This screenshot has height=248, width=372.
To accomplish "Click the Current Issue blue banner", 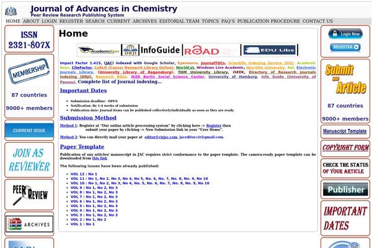I will click(x=29, y=130).
